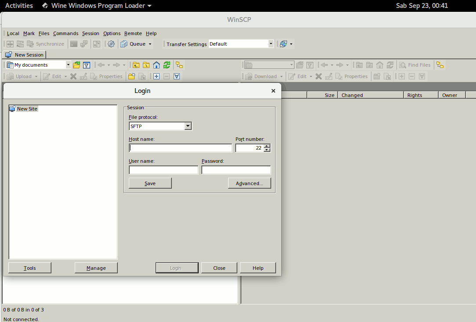Expand the globe icon dropdown arrow
Viewport: 476px width, 322px height.
pos(291,44)
